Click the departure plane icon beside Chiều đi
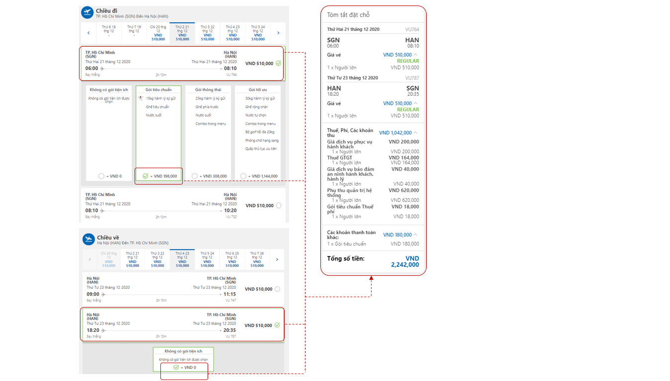The width and height of the screenshot is (670, 381). point(87,13)
